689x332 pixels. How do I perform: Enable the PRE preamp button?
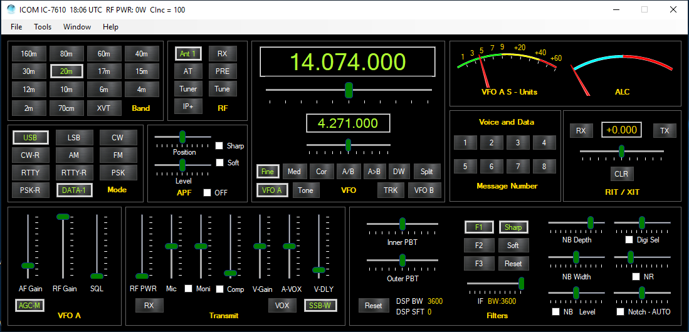tap(223, 71)
